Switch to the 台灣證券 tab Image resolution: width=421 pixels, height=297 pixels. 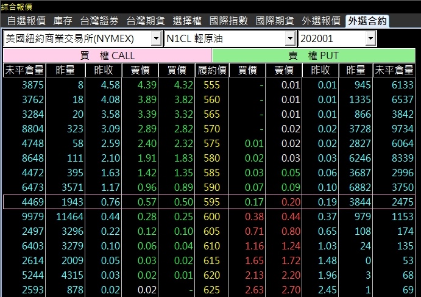(99, 21)
